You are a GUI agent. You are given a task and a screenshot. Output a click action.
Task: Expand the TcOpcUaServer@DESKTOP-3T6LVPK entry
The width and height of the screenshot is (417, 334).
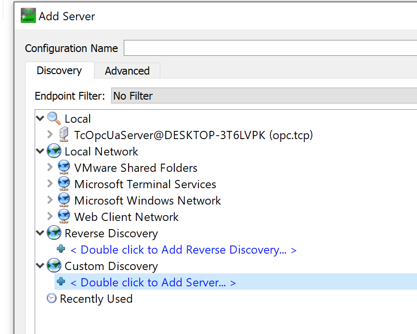pyautogui.click(x=50, y=134)
